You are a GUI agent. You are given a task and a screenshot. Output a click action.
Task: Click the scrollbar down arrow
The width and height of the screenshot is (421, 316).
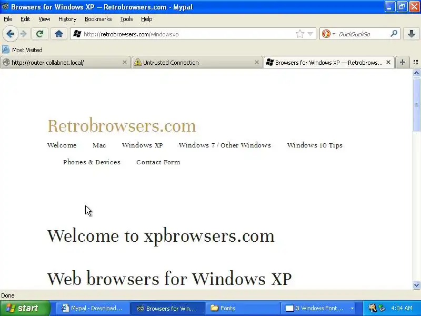click(416, 285)
